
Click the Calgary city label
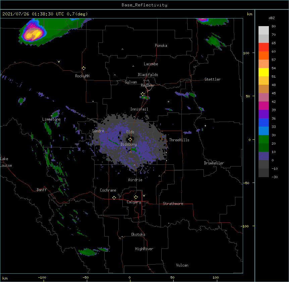pos(134,202)
